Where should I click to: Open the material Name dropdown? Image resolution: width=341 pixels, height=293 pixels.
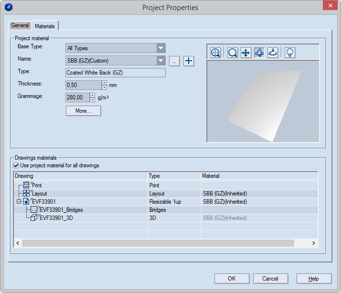pyautogui.click(x=161, y=61)
